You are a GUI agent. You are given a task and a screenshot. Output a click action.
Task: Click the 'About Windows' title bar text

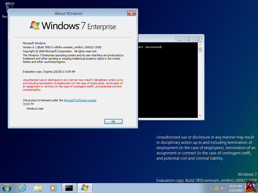point(69,14)
